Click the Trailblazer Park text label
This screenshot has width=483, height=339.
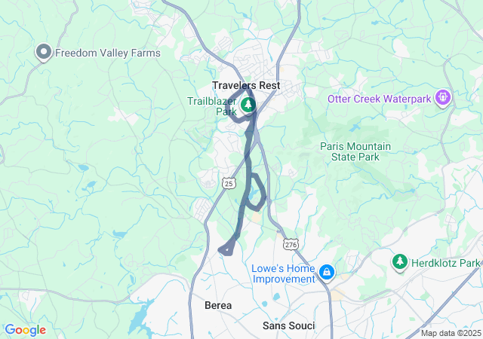[x=212, y=106]
